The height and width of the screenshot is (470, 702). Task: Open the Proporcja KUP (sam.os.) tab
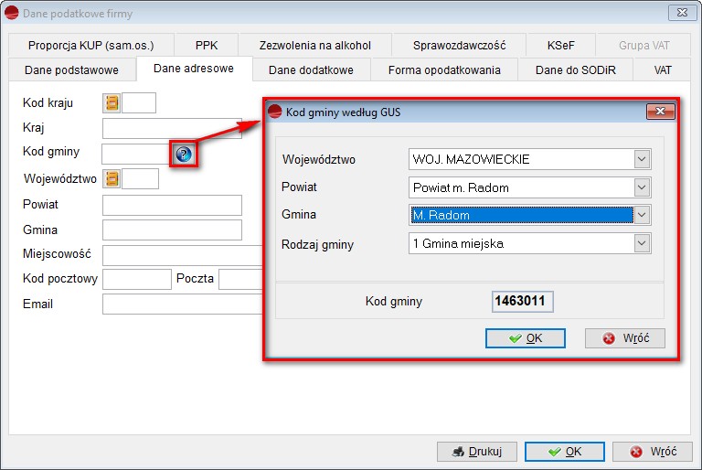(x=90, y=45)
